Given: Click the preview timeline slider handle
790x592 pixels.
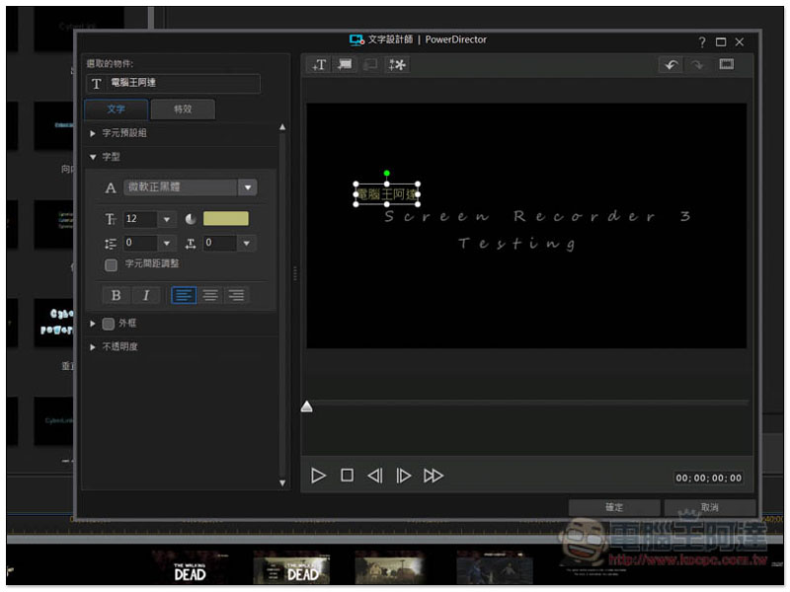Looking at the screenshot, I should click(x=306, y=407).
